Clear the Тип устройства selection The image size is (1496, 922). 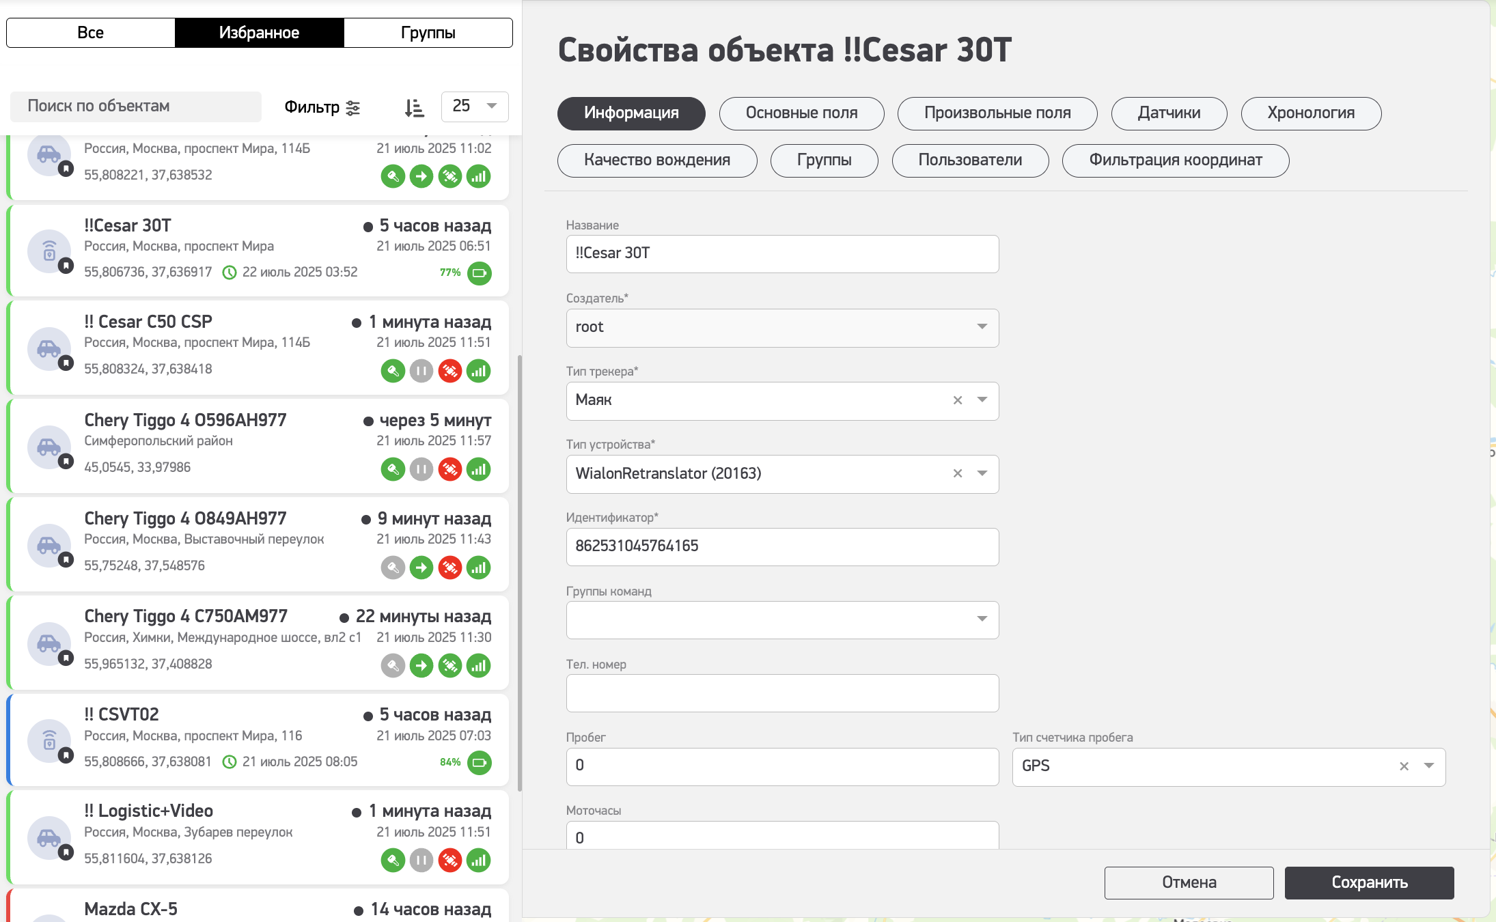tap(958, 473)
